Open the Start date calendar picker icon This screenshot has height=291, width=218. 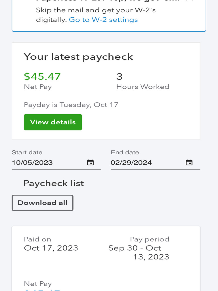click(x=90, y=163)
